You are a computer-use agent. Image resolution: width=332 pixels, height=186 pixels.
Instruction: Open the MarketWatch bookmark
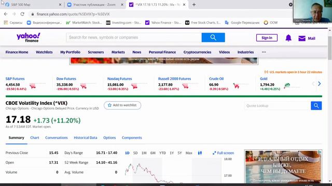pos(84,23)
